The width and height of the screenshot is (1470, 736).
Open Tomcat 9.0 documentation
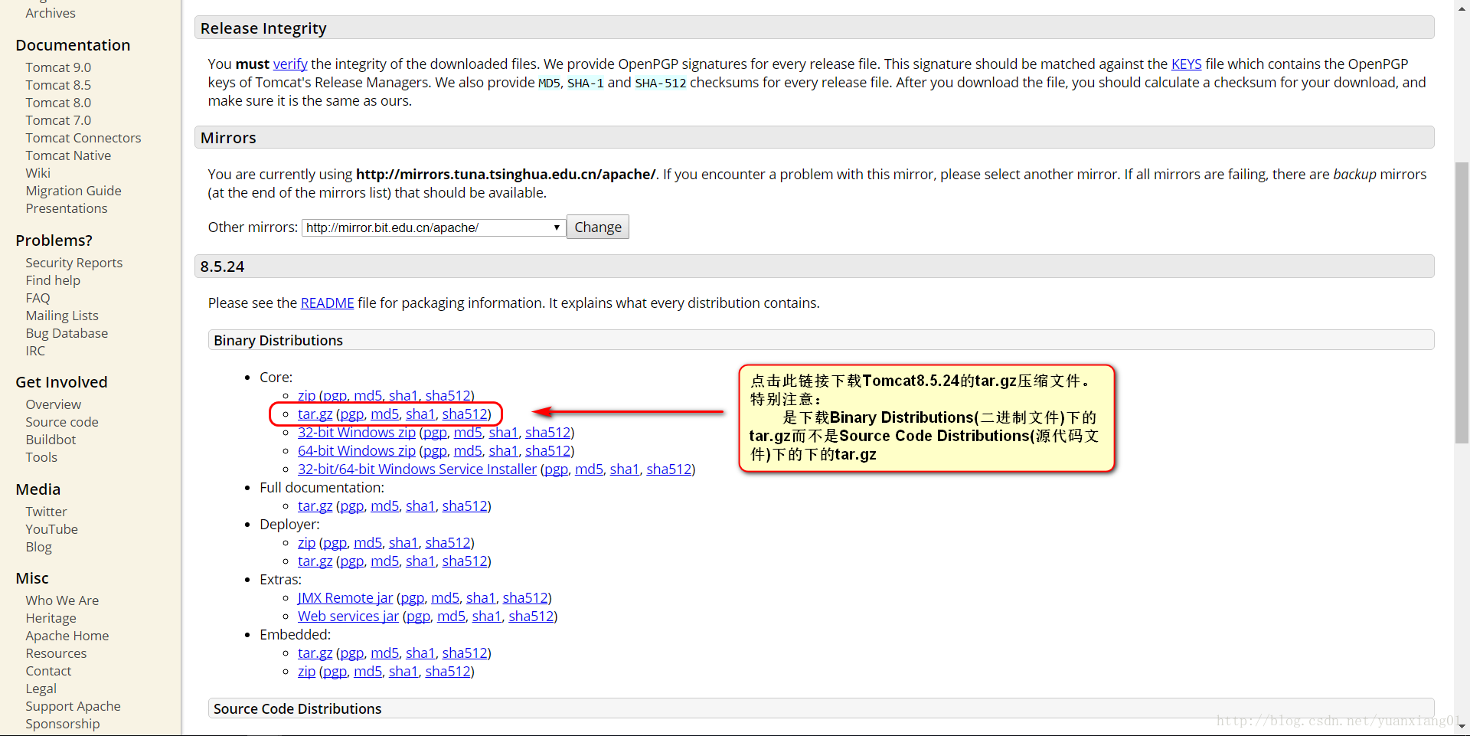(58, 67)
